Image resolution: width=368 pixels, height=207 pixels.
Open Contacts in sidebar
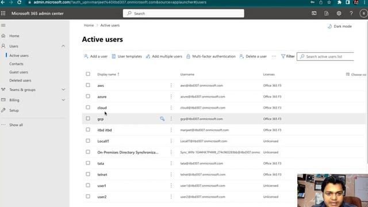click(x=16, y=64)
